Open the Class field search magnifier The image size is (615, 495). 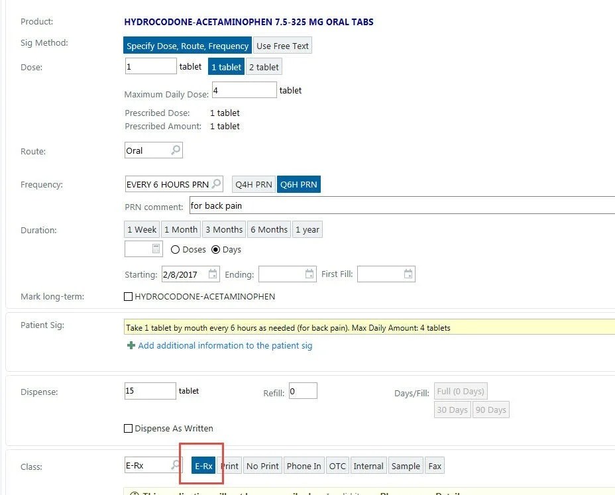(x=176, y=465)
